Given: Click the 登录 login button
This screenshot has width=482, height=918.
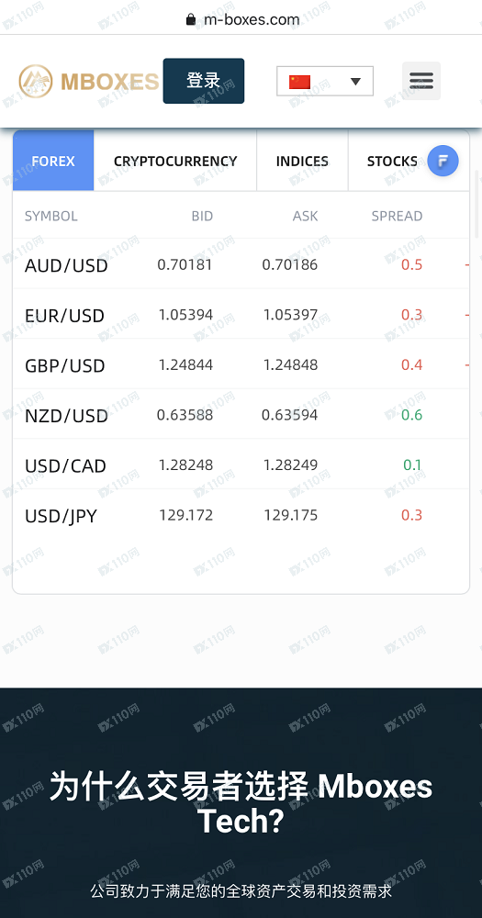Looking at the screenshot, I should 203,81.
